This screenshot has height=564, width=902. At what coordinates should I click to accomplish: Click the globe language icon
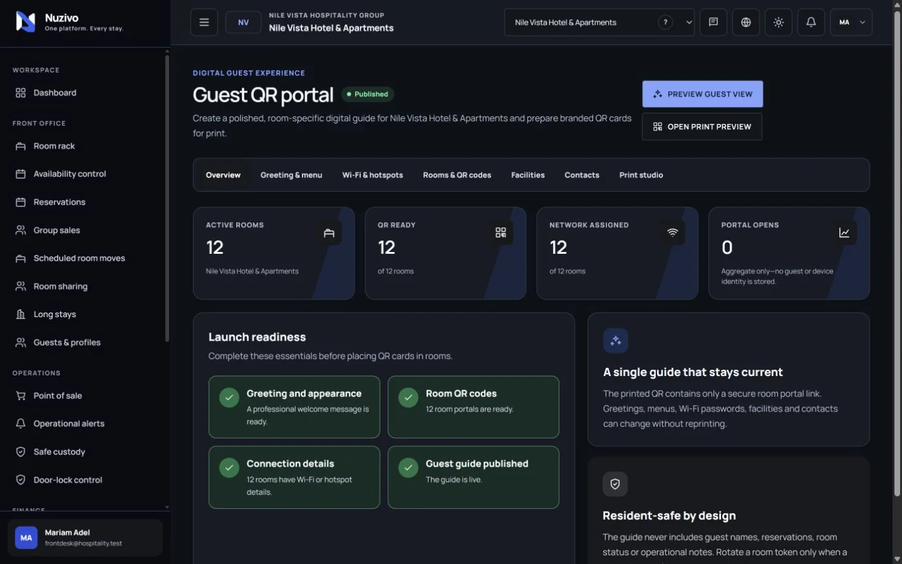(x=746, y=22)
